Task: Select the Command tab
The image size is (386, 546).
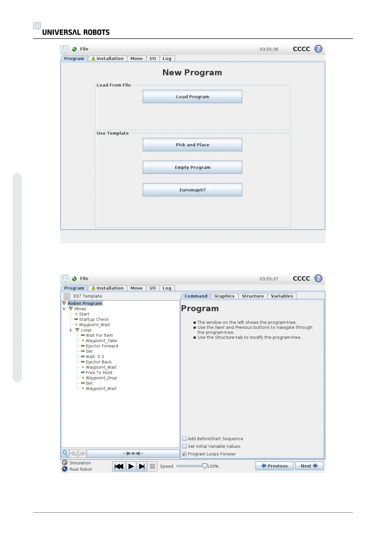Action: pyautogui.click(x=196, y=296)
